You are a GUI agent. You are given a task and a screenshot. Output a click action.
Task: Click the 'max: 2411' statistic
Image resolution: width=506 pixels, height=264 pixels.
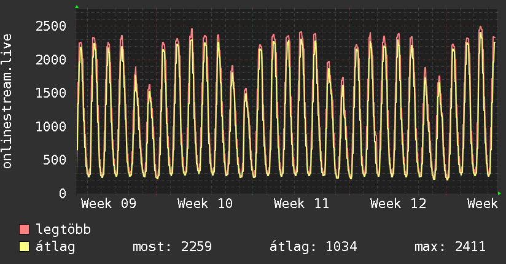click(450, 247)
